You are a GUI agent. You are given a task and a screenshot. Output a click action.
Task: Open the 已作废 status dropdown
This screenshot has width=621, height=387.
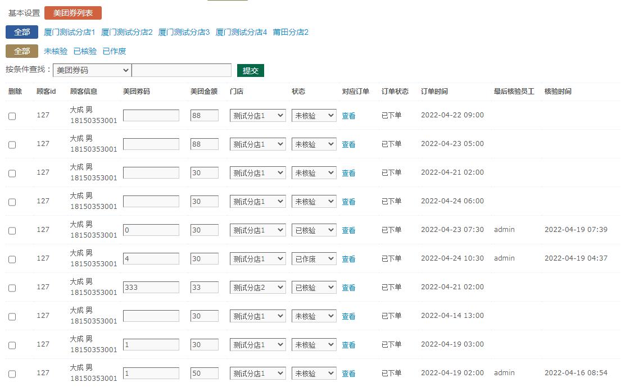[x=314, y=259]
